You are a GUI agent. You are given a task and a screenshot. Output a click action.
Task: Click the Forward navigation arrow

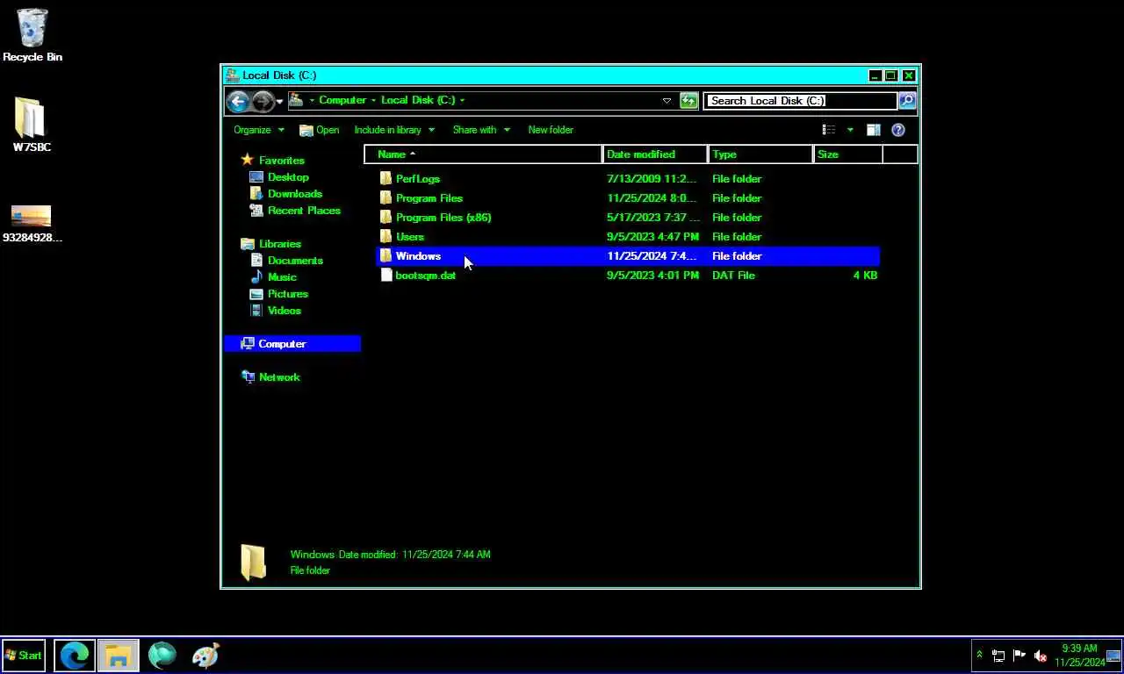(x=263, y=101)
